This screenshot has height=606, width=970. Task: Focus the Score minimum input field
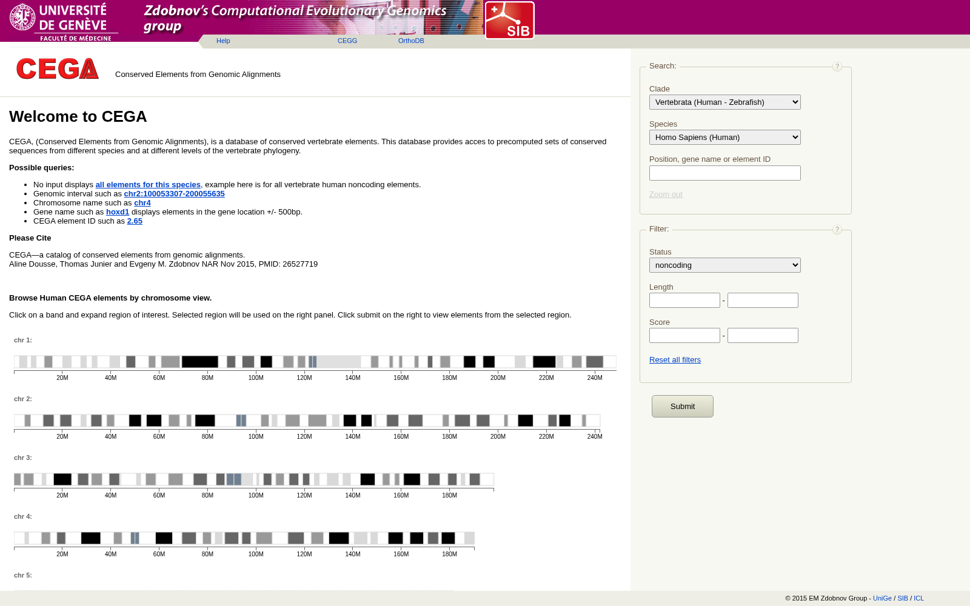[684, 336]
